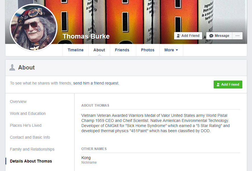Click the person silhouette icon beside the About heading
This screenshot has height=171, width=252.
click(12, 67)
